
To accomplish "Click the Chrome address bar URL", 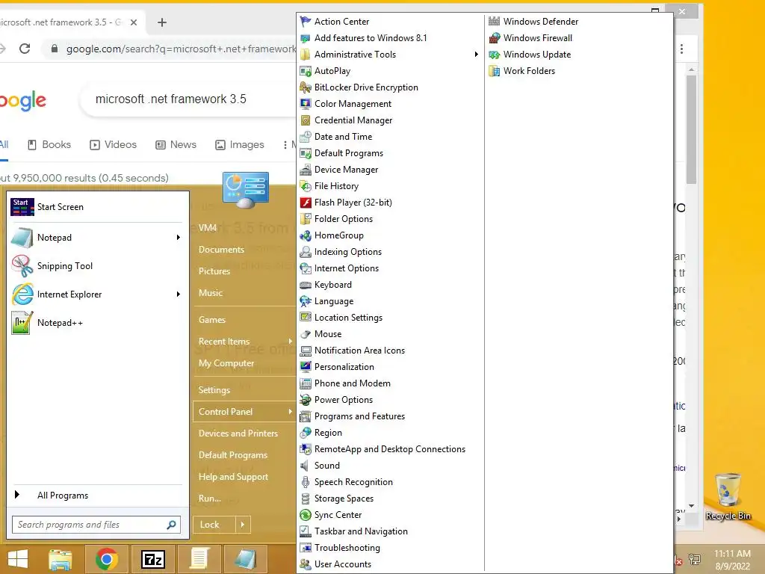I will [181, 49].
